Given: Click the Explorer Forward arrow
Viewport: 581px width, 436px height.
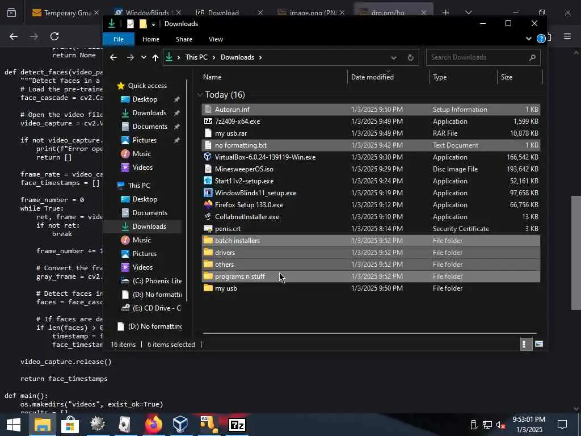Looking at the screenshot, I should tap(130, 57).
